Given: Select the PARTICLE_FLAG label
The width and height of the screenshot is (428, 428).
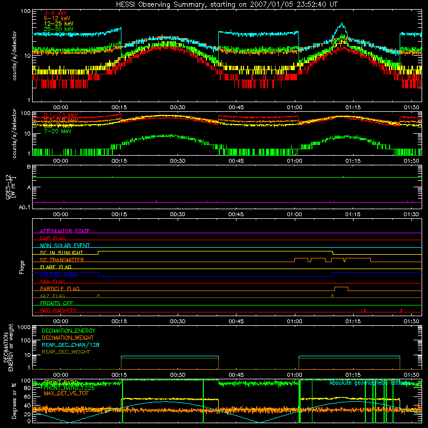Looking at the screenshot, I should (x=60, y=289).
